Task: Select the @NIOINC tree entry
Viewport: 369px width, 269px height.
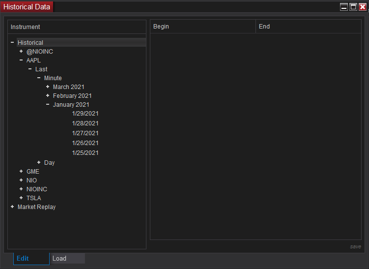Action: coord(40,51)
